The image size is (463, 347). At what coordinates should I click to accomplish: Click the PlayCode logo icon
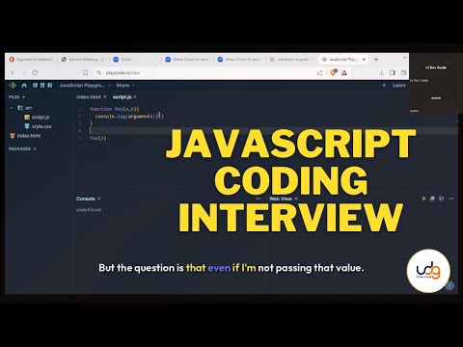tap(13, 85)
